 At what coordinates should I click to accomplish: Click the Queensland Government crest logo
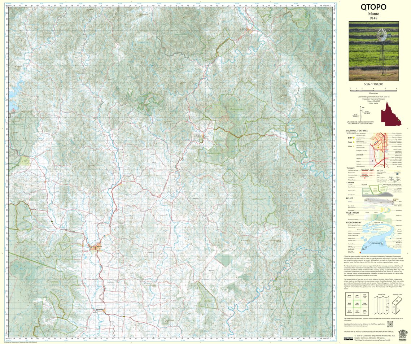pyautogui.click(x=402, y=335)
